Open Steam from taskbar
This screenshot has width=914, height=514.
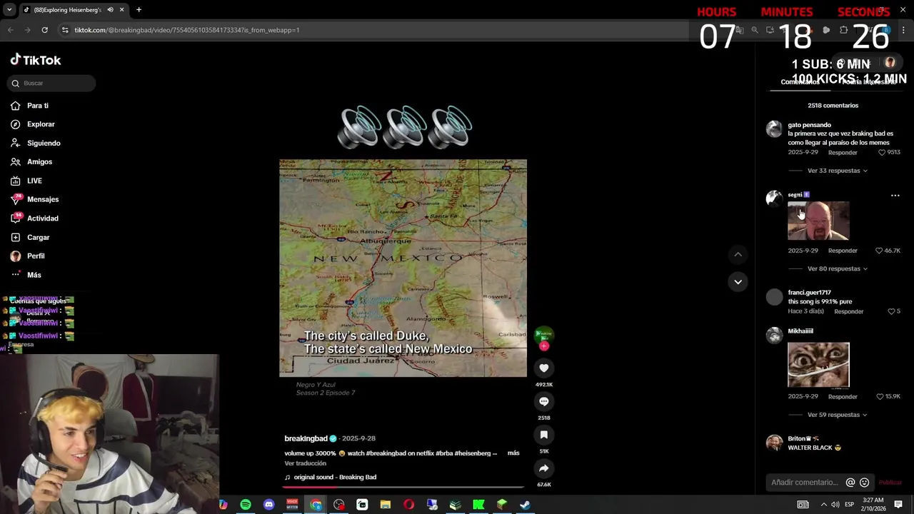525,505
